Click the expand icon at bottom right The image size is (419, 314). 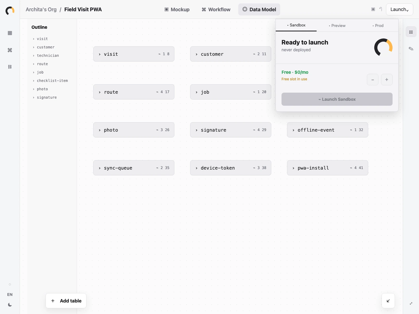coord(411,304)
